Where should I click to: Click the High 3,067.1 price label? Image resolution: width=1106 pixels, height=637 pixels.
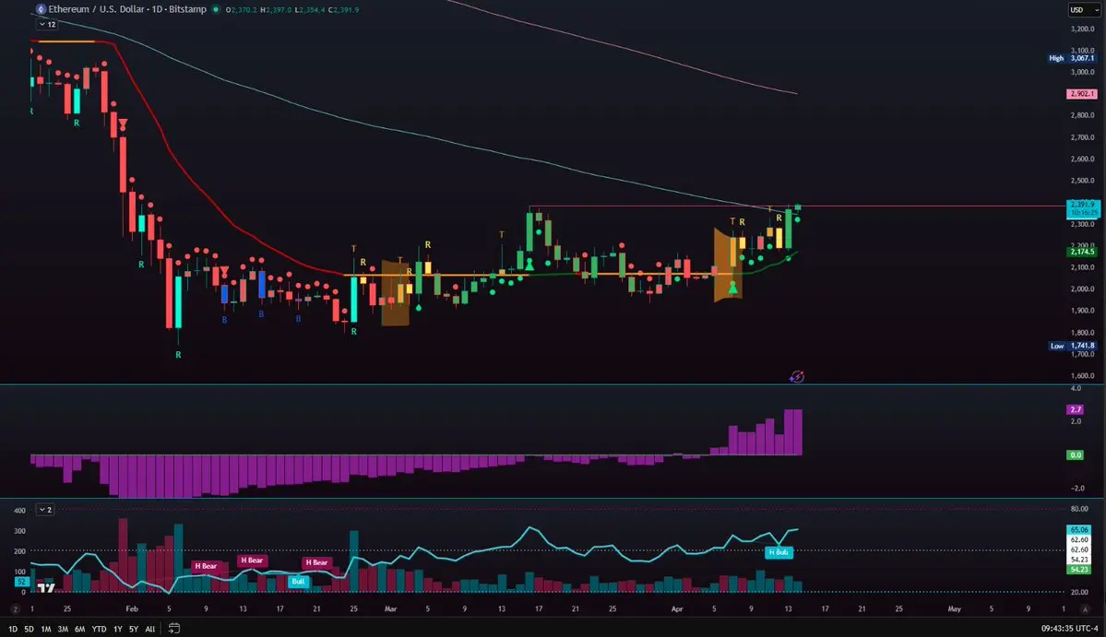(1072, 58)
